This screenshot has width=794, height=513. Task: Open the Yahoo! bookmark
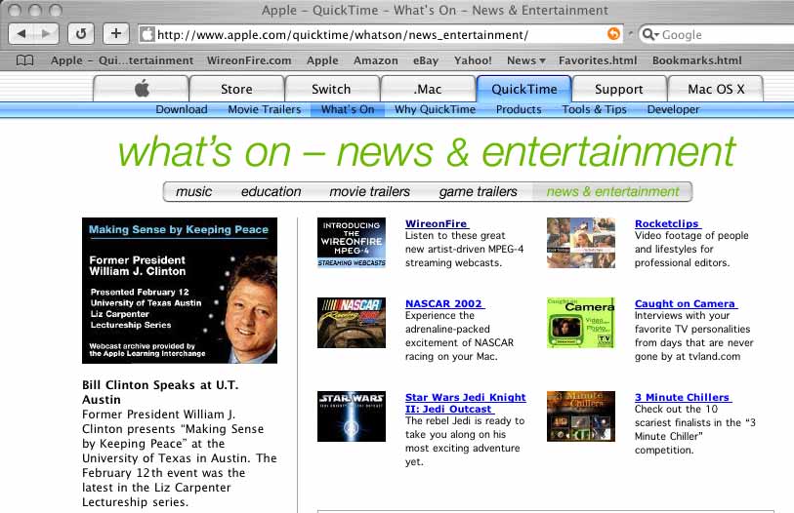(473, 60)
